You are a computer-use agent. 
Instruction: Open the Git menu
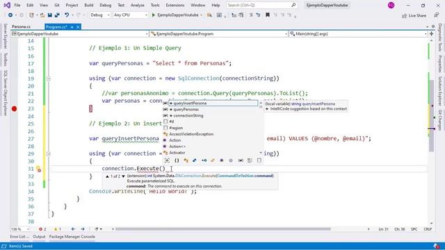[57, 5]
